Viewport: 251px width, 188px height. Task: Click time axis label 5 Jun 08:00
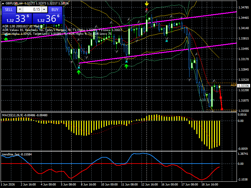tap(68, 184)
